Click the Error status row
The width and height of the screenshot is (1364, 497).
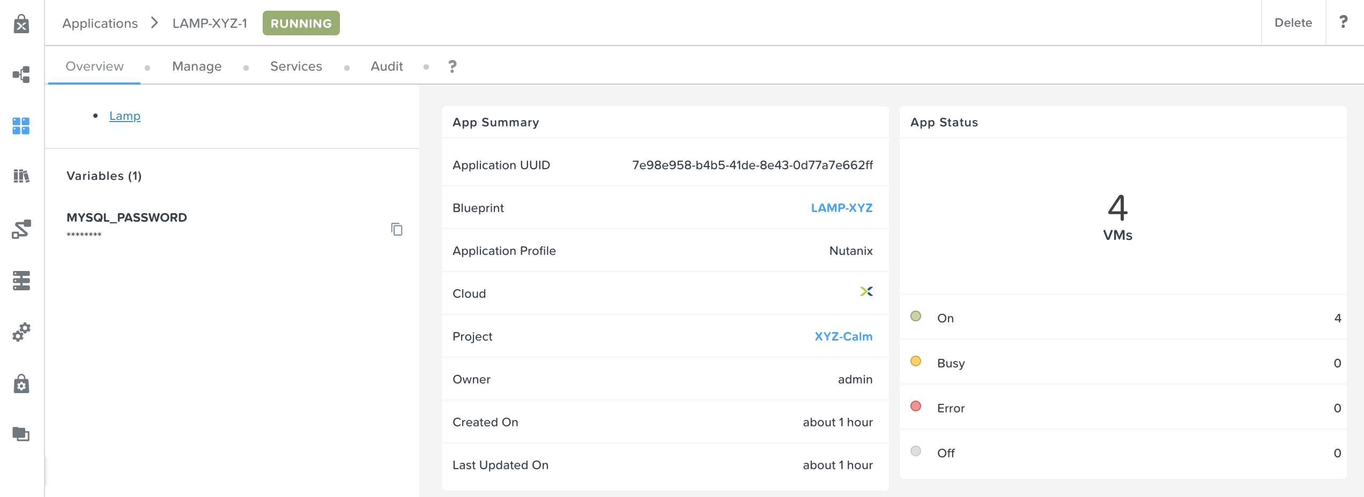[x=1123, y=408]
